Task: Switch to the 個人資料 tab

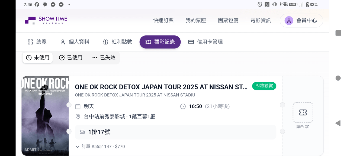Action: point(75,42)
